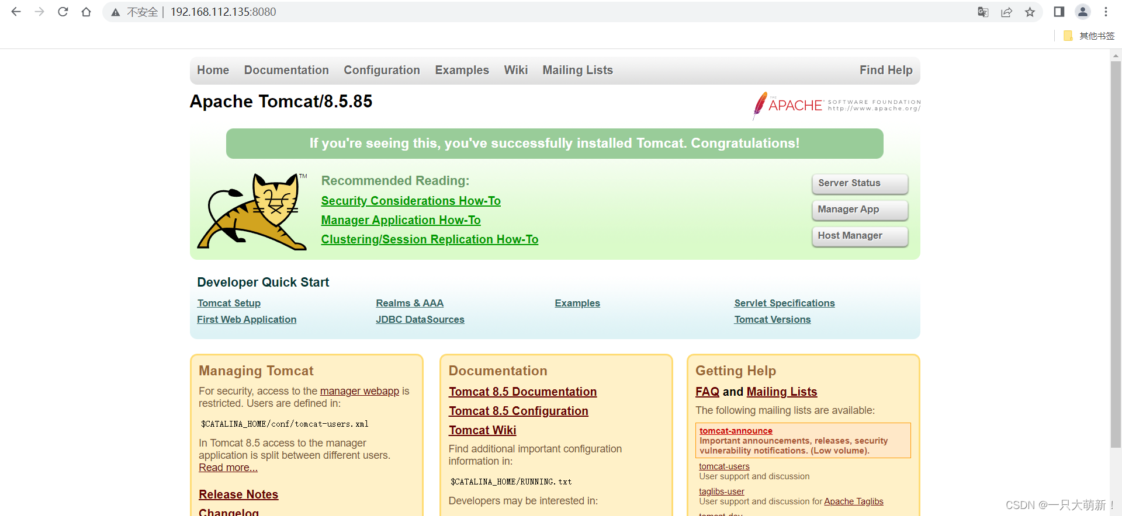Click the $CATALINA_HOME/RUNNING.txt path text

click(511, 482)
